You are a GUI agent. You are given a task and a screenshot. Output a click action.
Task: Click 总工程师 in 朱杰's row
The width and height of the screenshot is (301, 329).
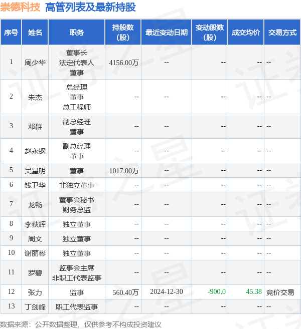tap(77, 107)
